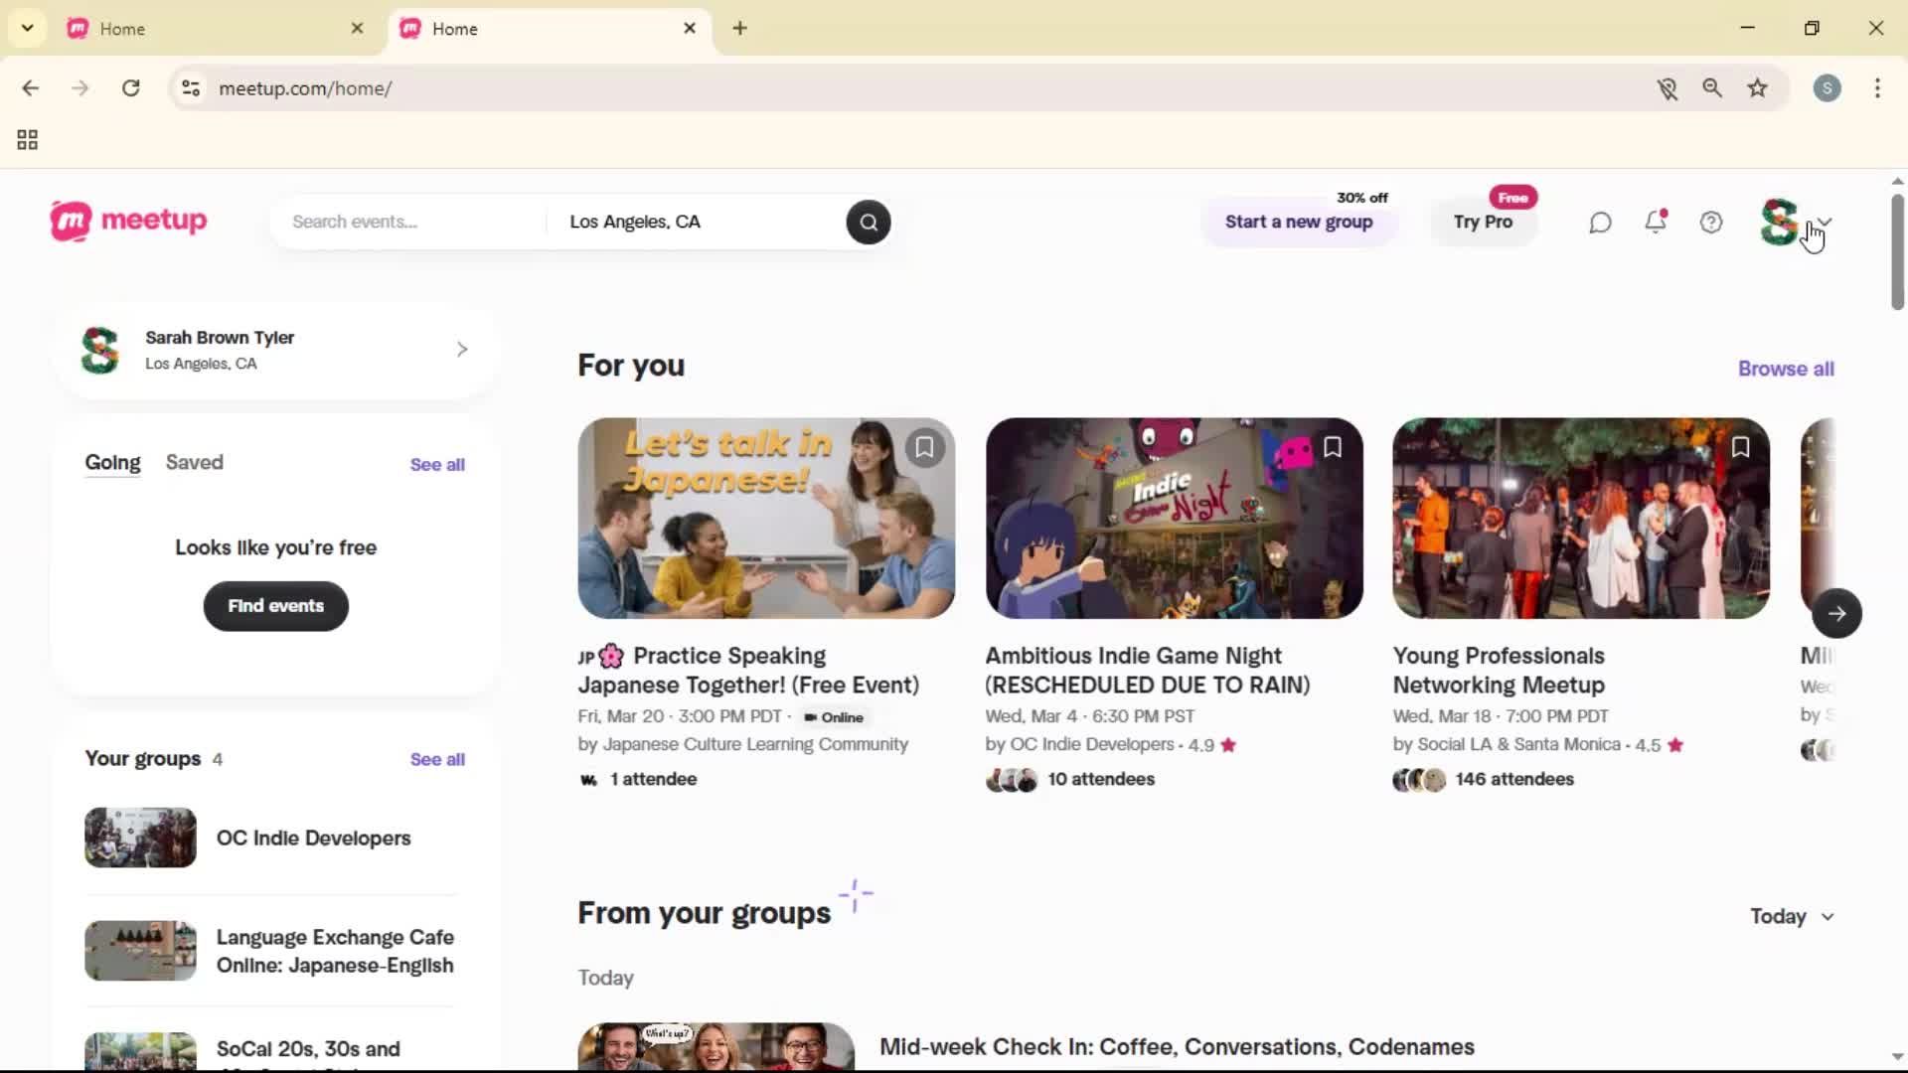
Task: Open the messages chat bubble icon
Action: (x=1599, y=222)
